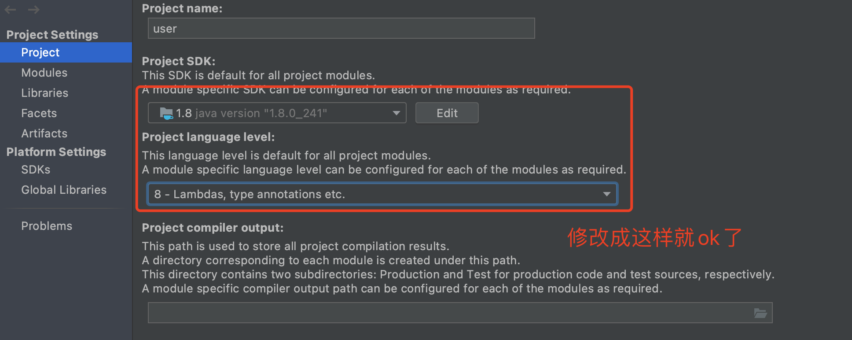Expand the language level selector arrow
Viewport: 852px width, 340px height.
pyautogui.click(x=606, y=194)
